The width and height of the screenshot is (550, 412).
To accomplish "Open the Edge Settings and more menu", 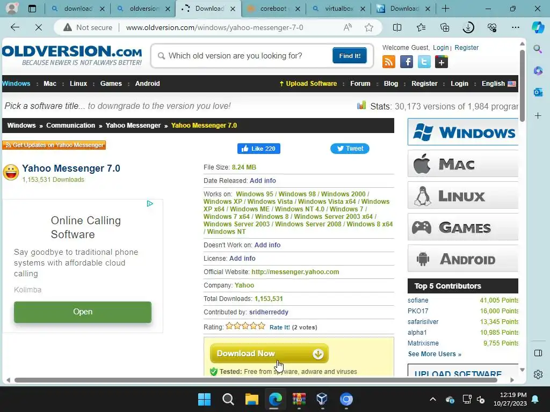I will 515,27.
